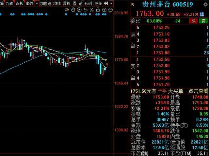The image size is (209, 156).
Task: Click the 外盘 value 15929
Action: pos(163,136)
